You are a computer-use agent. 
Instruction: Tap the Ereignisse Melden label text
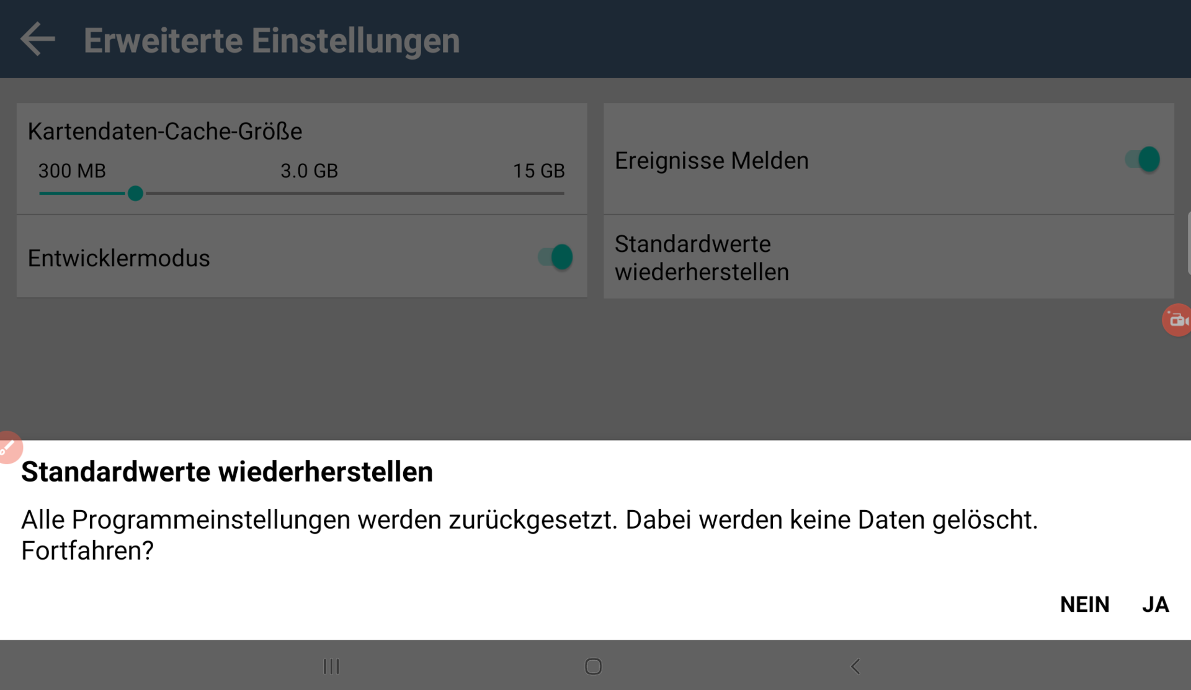[711, 161]
